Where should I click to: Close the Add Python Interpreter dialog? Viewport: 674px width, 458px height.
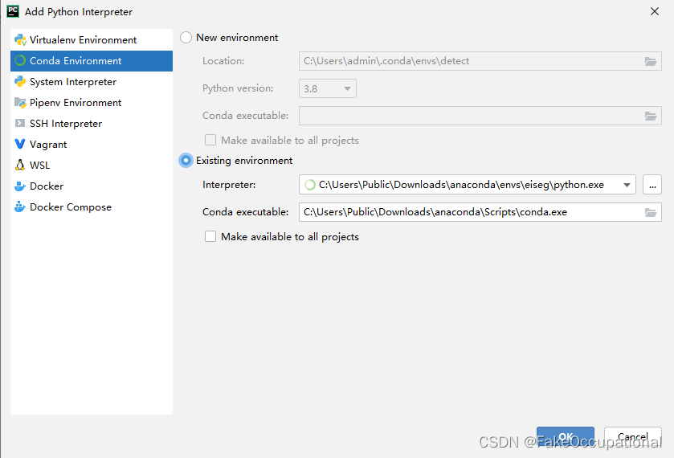pyautogui.click(x=654, y=11)
